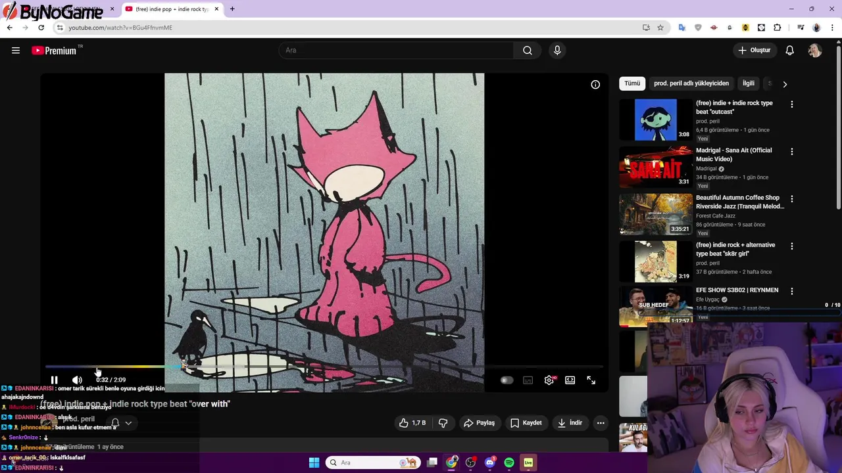Share the video with Paylaş
Image resolution: width=842 pixels, height=473 pixels.
(x=479, y=423)
